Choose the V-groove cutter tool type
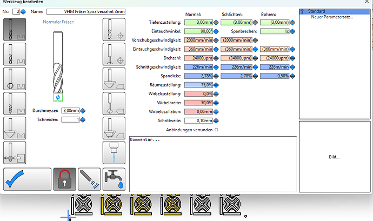373x221 pixels. [15, 128]
